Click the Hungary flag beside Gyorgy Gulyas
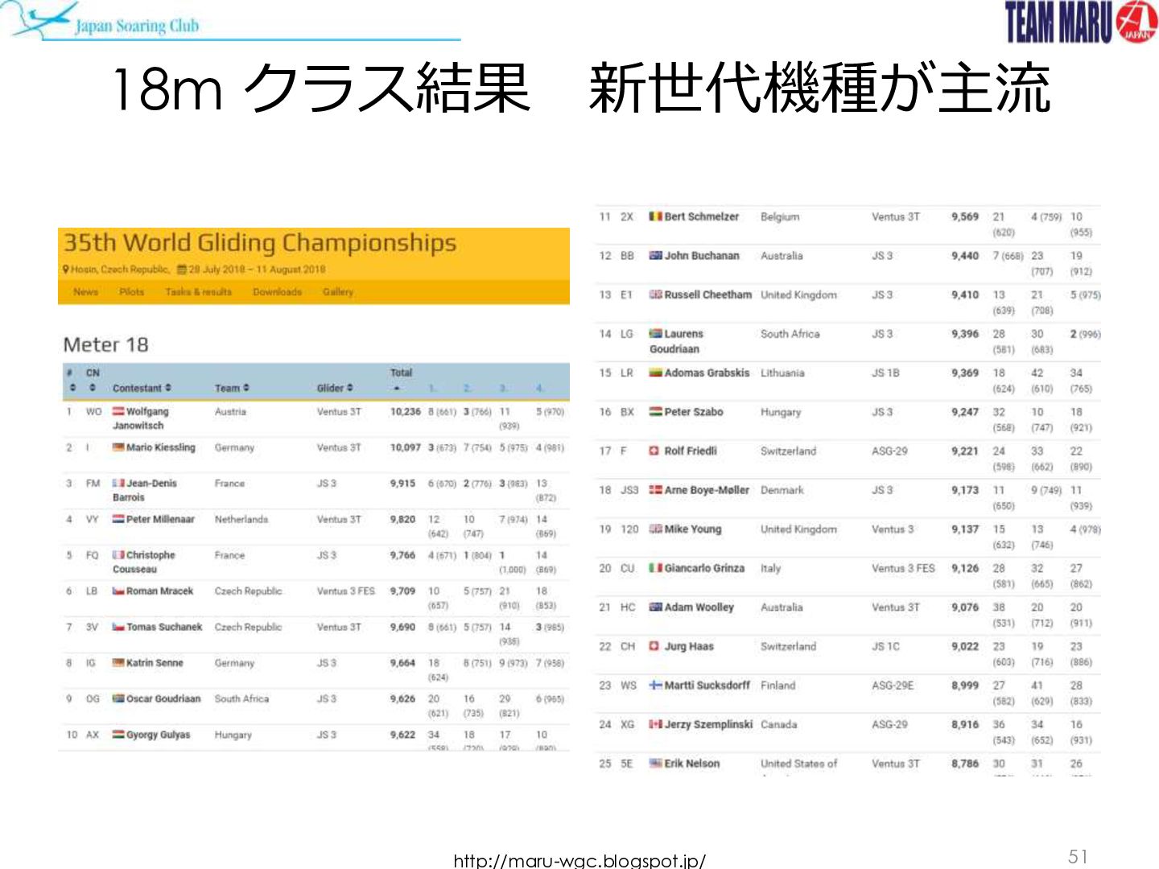Viewport: 1159px width, 869px height. 118,734
